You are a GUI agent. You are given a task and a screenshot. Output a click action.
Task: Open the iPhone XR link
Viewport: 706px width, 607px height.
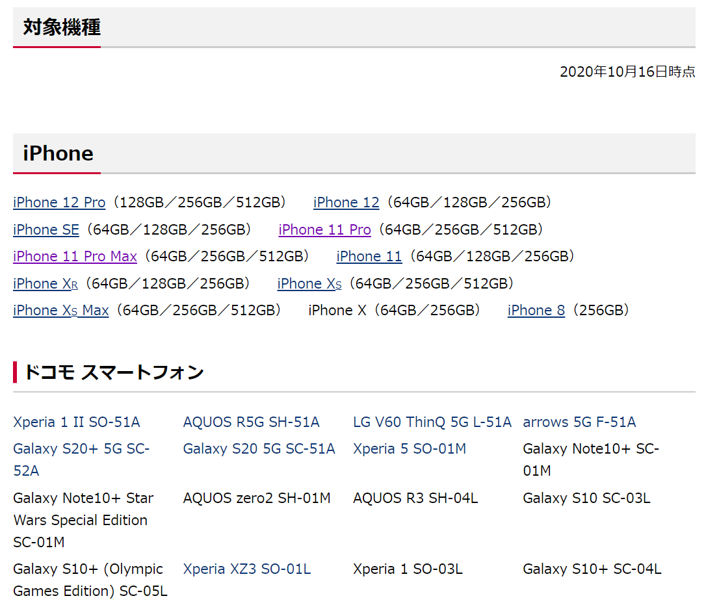tap(46, 283)
